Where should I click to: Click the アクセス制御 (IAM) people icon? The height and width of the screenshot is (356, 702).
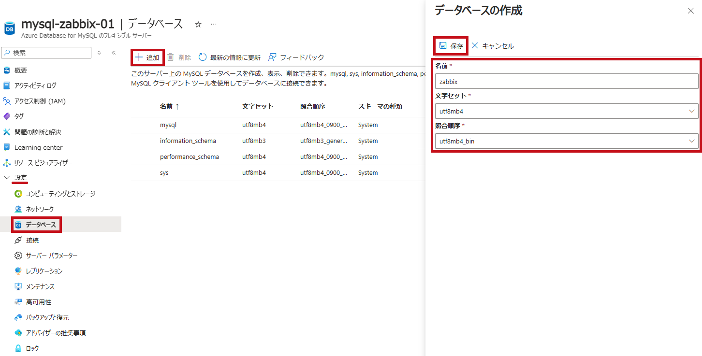(x=7, y=101)
